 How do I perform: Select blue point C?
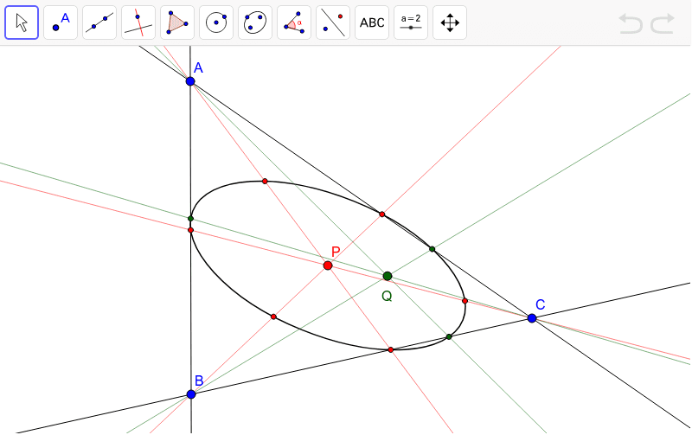[x=532, y=318]
